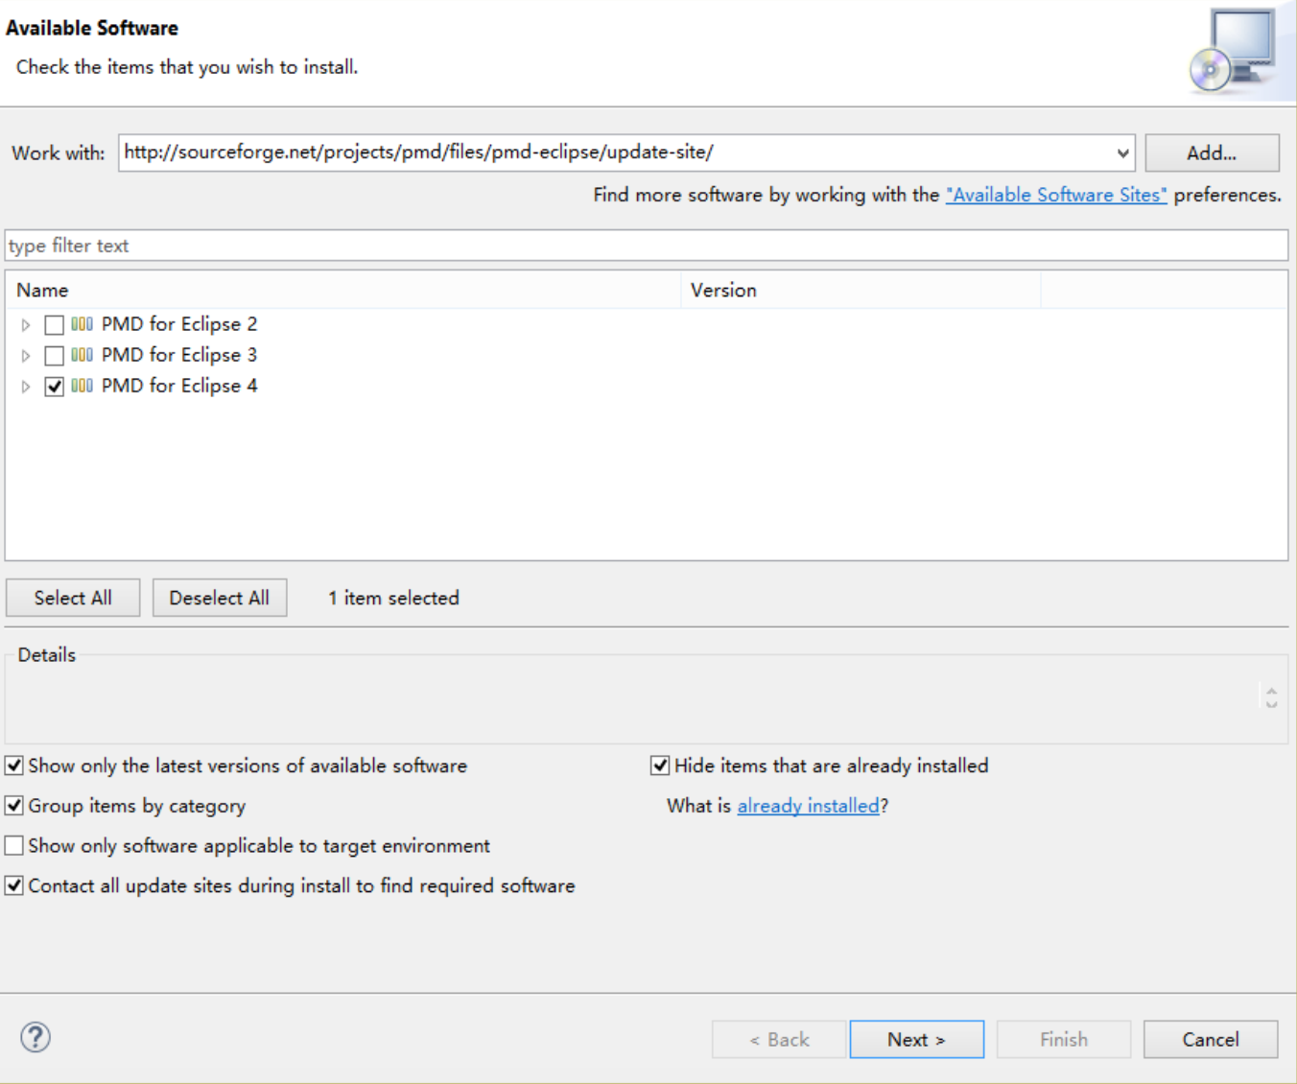This screenshot has height=1084, width=1297.
Task: Click the '1 item selected' status text
Action: (393, 598)
